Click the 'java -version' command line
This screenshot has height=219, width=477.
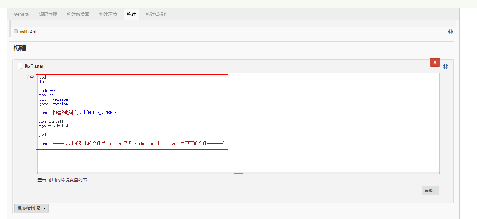coord(54,104)
